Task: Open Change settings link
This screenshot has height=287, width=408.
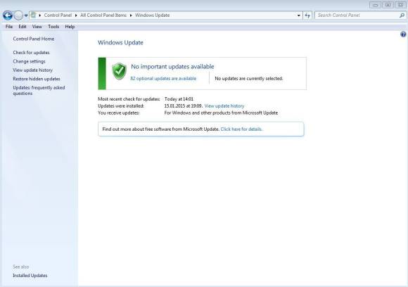Action: point(29,61)
